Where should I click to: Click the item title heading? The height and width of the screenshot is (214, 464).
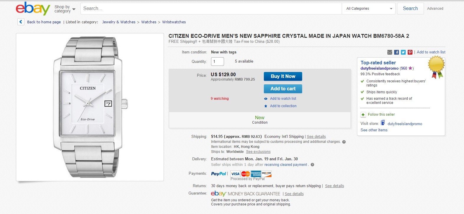pyautogui.click(x=289, y=36)
